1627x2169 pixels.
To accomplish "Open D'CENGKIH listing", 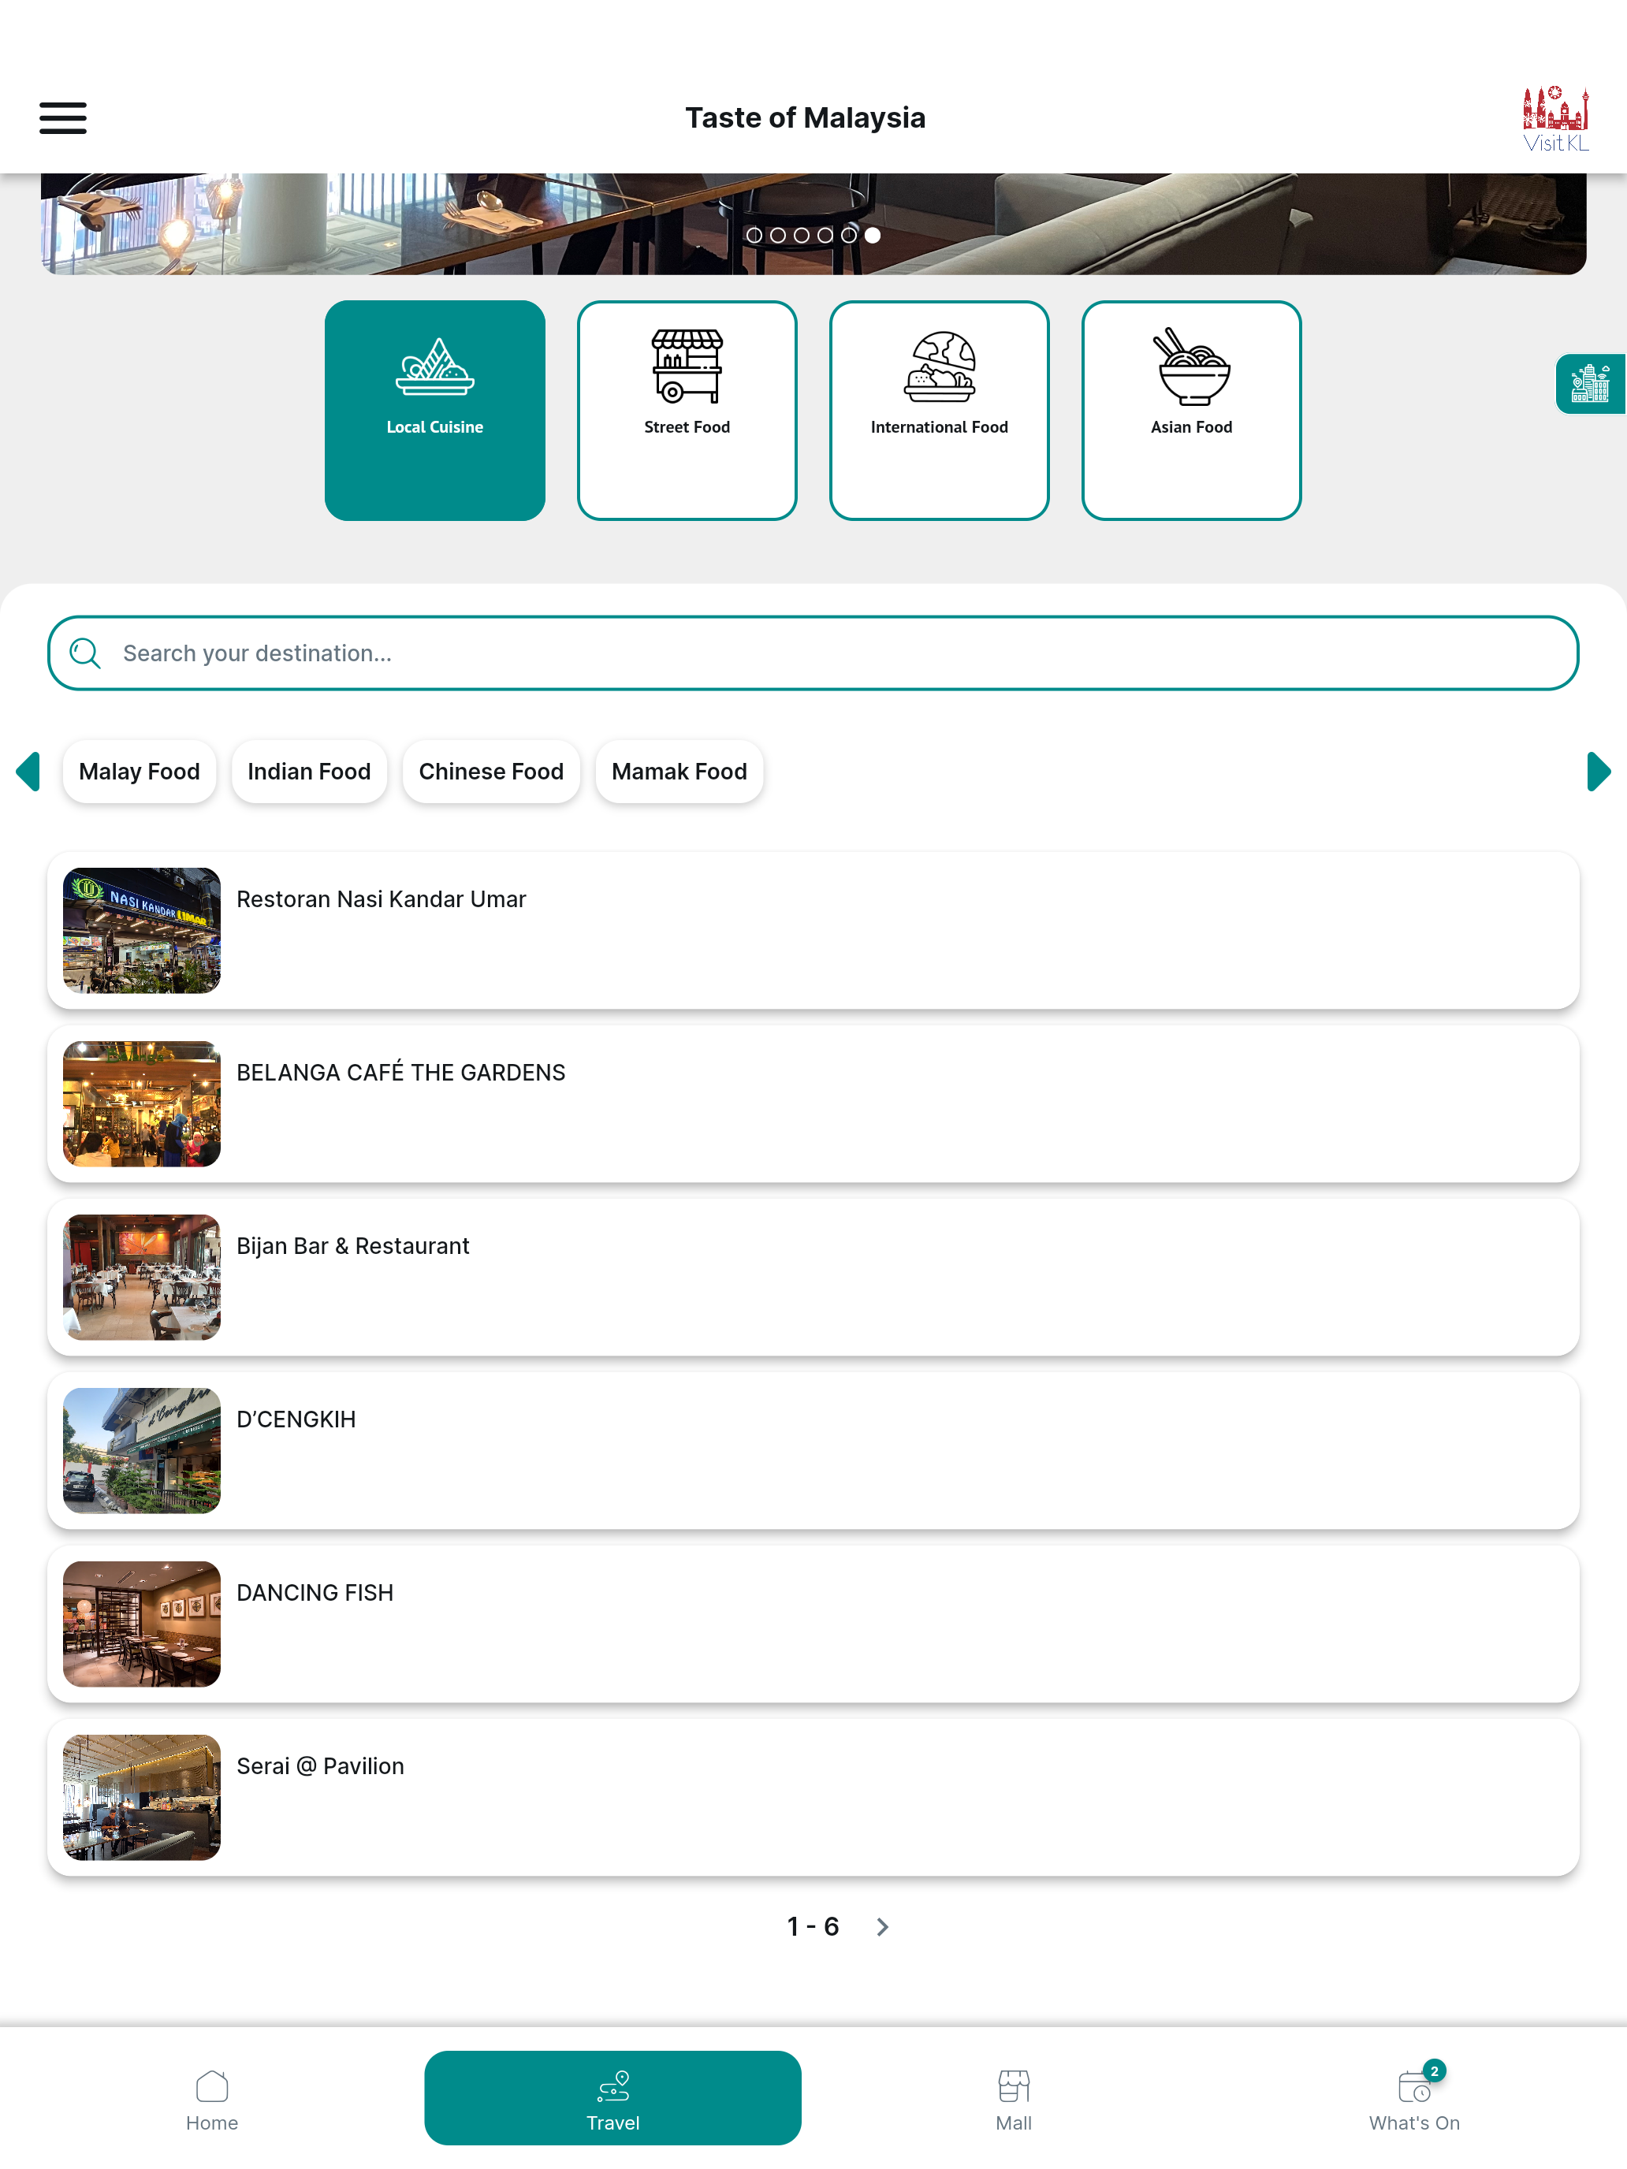I will click(813, 1451).
